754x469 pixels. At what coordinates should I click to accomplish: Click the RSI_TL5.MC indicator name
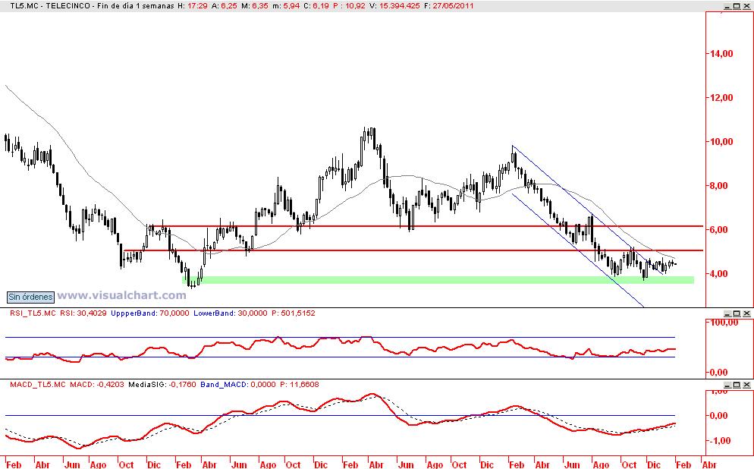coord(33,313)
